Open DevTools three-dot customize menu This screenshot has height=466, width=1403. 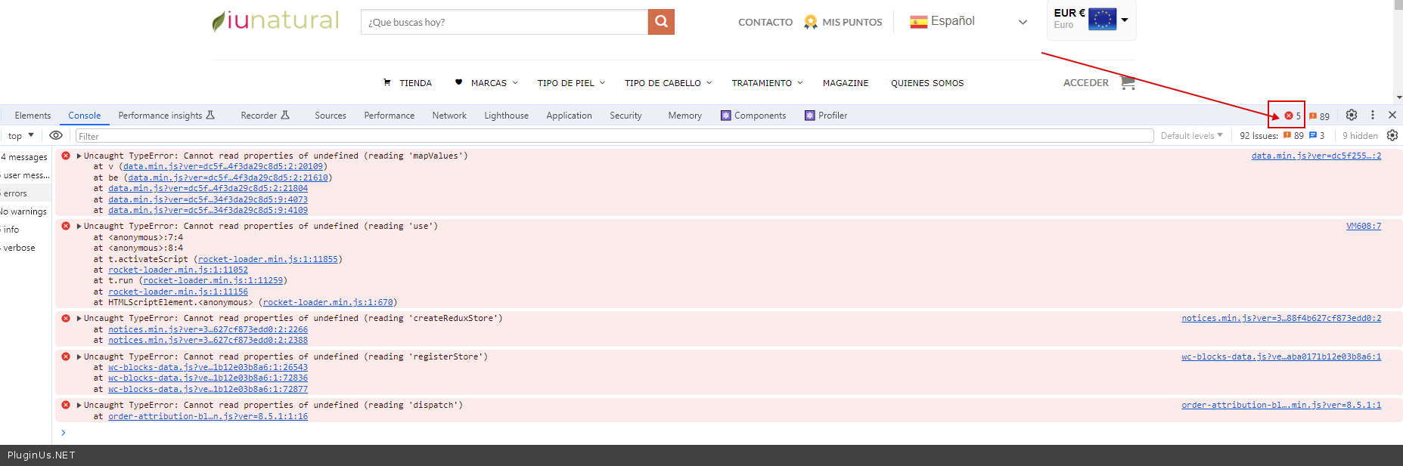pyautogui.click(x=1373, y=115)
